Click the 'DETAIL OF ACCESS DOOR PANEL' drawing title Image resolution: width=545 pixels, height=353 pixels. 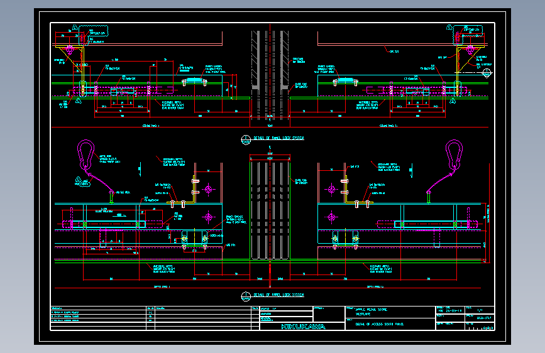[379, 324]
